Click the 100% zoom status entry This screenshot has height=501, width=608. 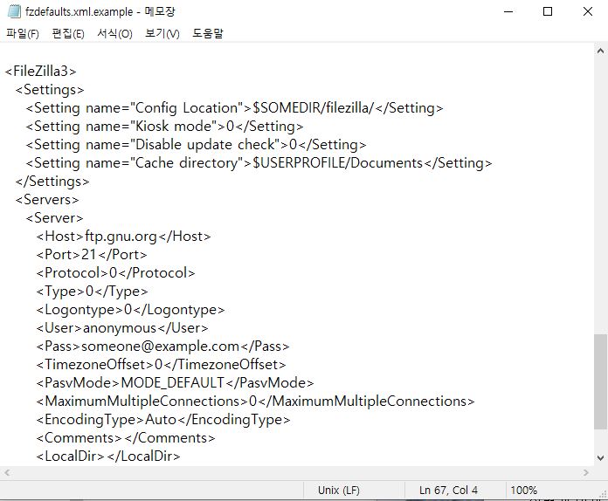coord(524,491)
